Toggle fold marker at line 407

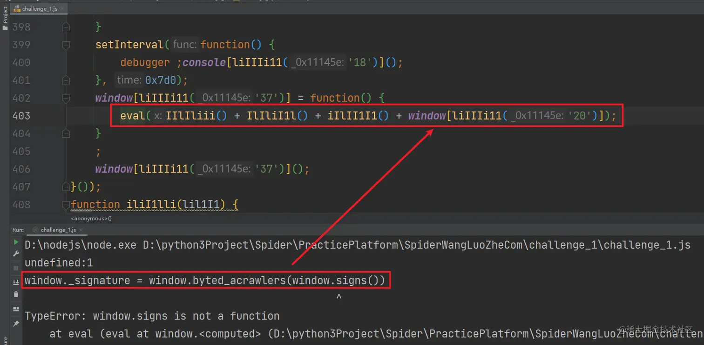tap(66, 186)
